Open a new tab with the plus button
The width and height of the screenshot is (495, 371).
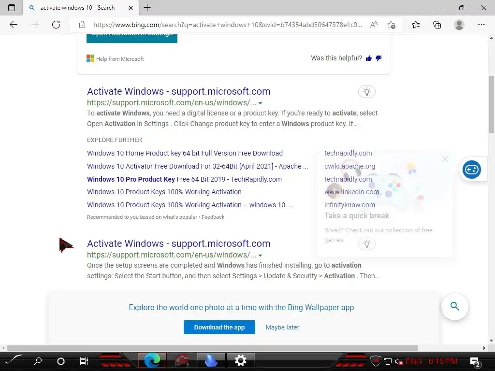147,8
